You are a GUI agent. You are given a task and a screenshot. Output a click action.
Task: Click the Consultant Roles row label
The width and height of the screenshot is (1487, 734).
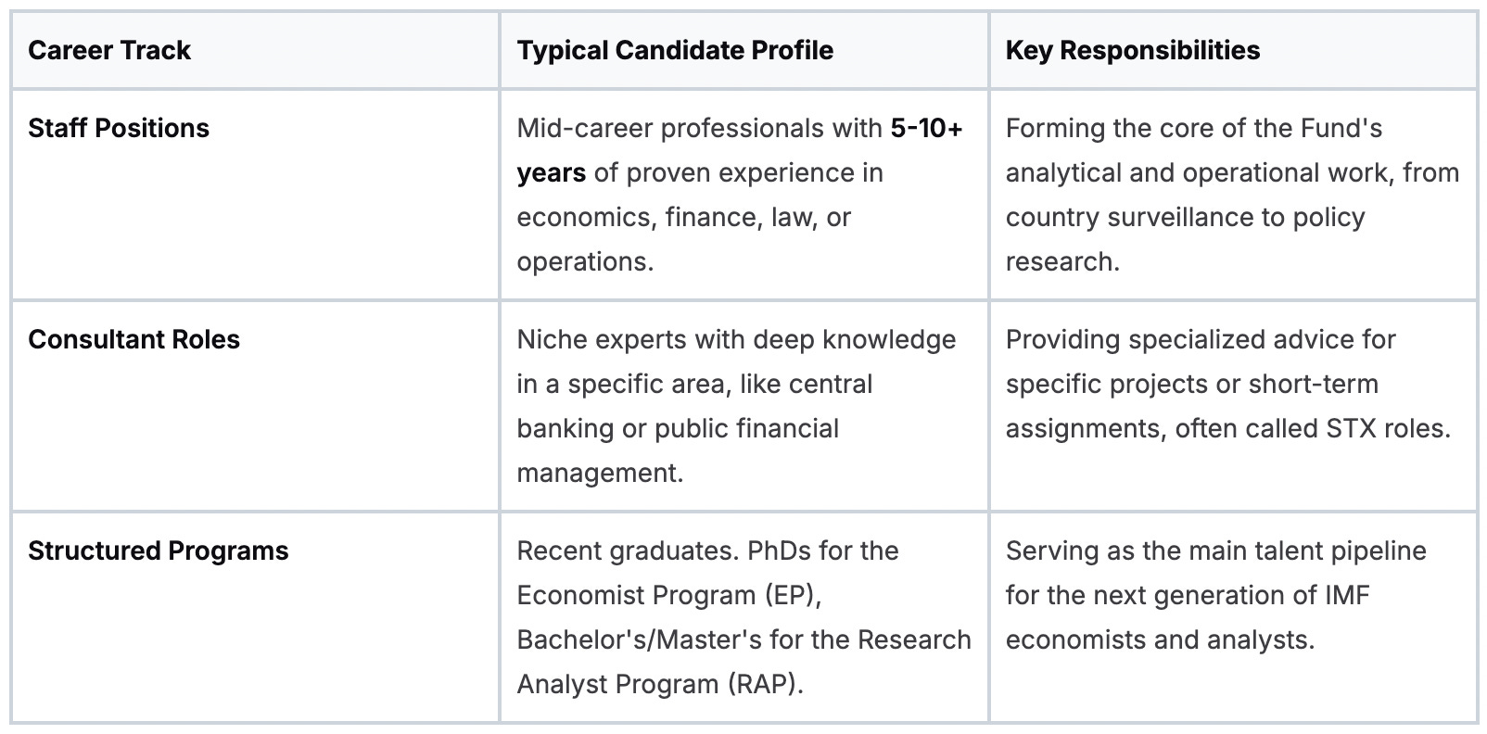pos(133,339)
